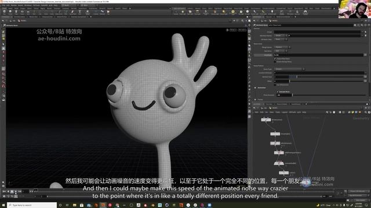371x208 pixels.
Task: Open Attribute Names type dropdown
Action: point(281,36)
